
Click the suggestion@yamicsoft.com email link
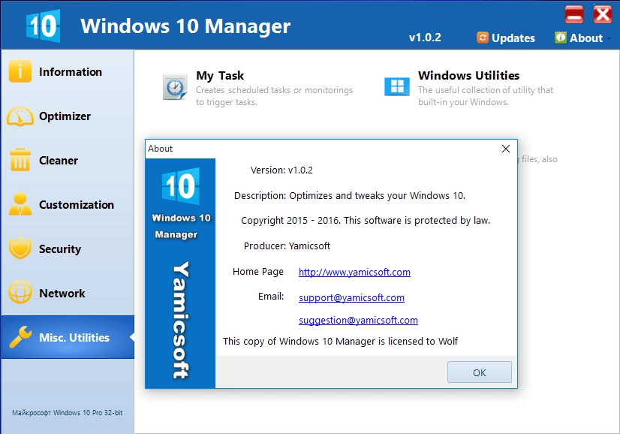pyautogui.click(x=358, y=320)
